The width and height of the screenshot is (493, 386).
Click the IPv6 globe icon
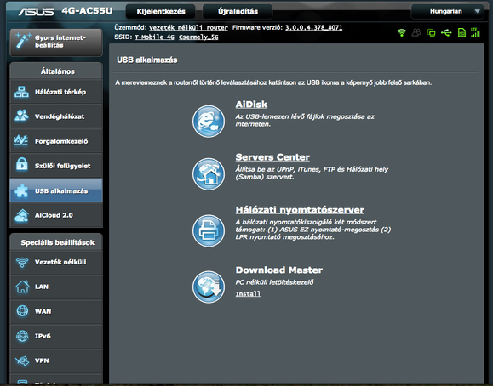point(22,336)
